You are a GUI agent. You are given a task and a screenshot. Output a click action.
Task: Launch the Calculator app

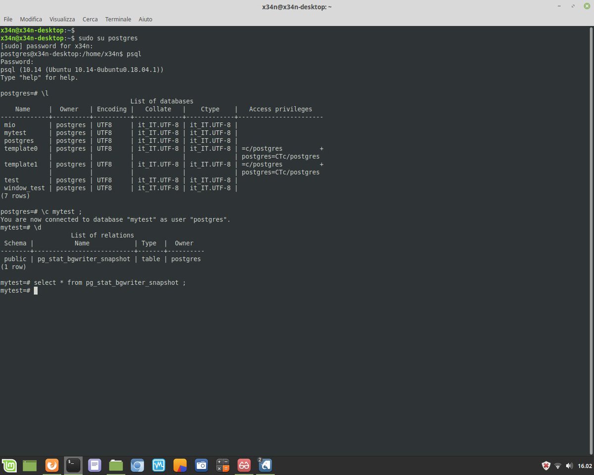(222, 465)
